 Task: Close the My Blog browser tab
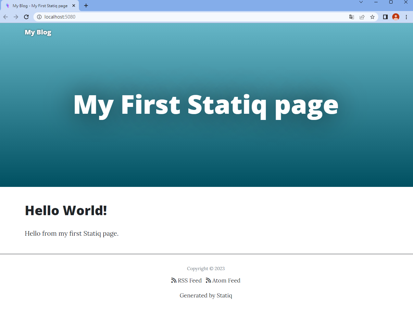click(x=74, y=6)
